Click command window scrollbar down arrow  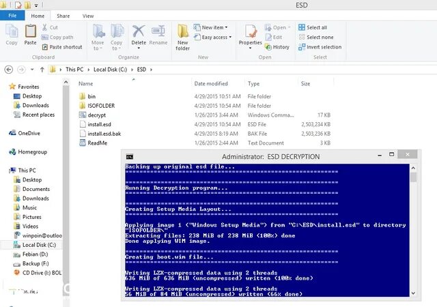coord(413,293)
